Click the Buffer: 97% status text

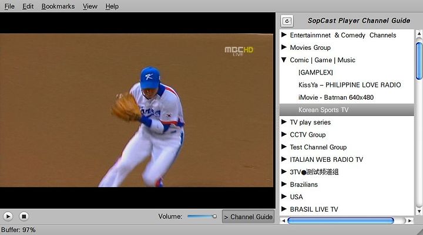18,230
